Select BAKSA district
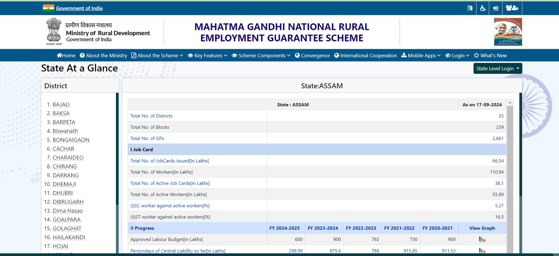This screenshot has width=559, height=256. pos(61,113)
